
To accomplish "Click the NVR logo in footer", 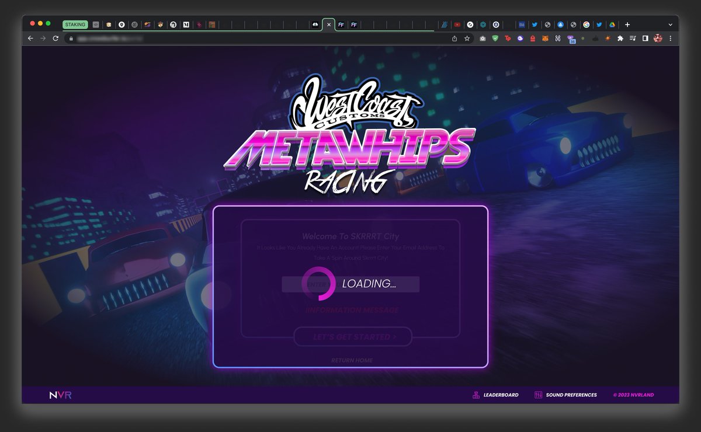I will 60,395.
